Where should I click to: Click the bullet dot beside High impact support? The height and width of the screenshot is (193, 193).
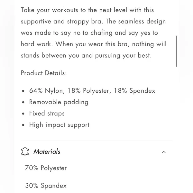tap(23, 125)
